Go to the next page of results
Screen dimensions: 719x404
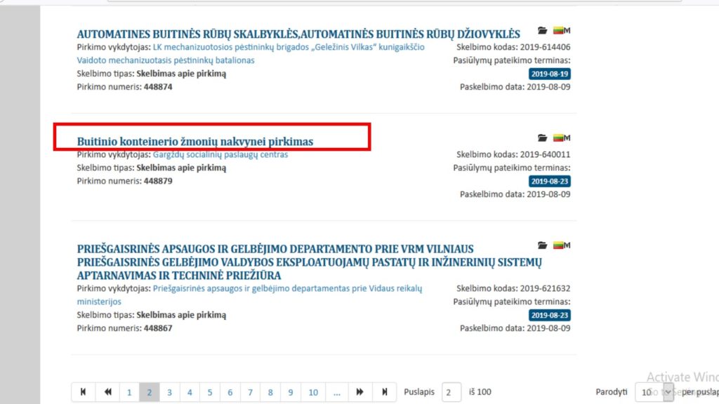(x=359, y=392)
